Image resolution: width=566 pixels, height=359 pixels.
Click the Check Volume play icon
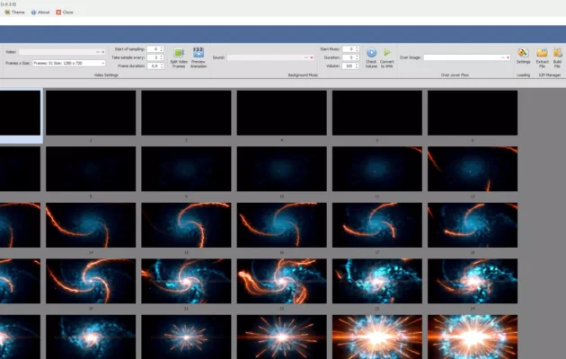[x=371, y=53]
